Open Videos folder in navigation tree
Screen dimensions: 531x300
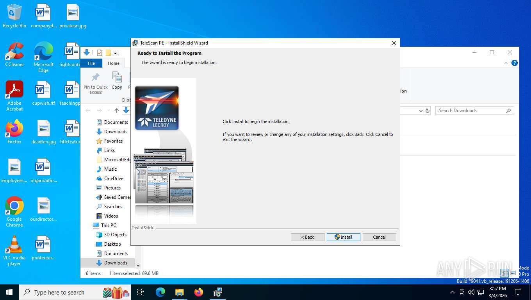[107, 216]
